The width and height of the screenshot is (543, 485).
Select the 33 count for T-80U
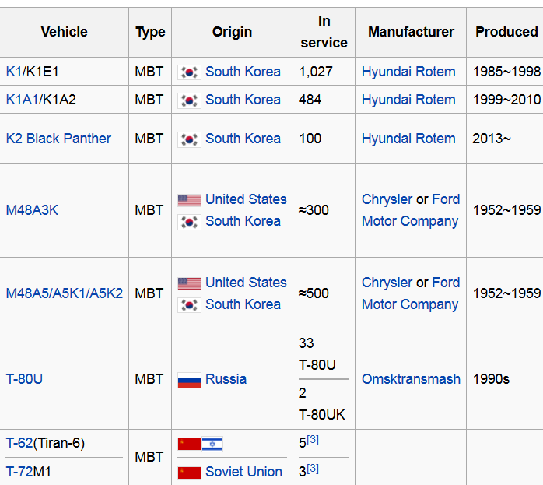[307, 343]
